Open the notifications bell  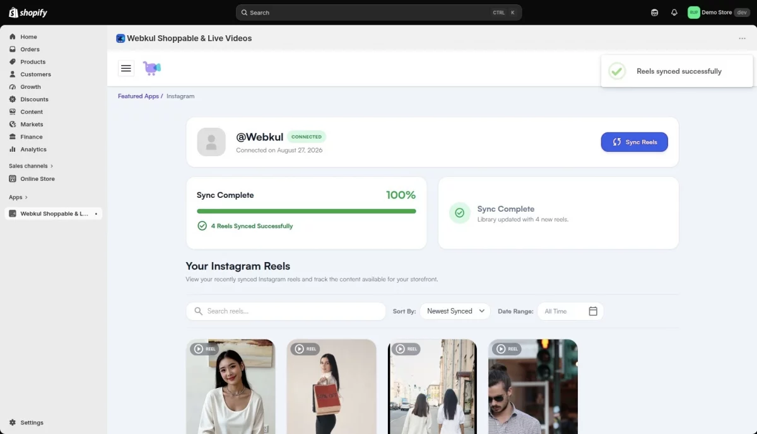coord(674,13)
